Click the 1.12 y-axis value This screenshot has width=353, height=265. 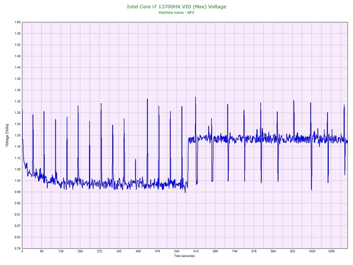[x=17, y=158]
